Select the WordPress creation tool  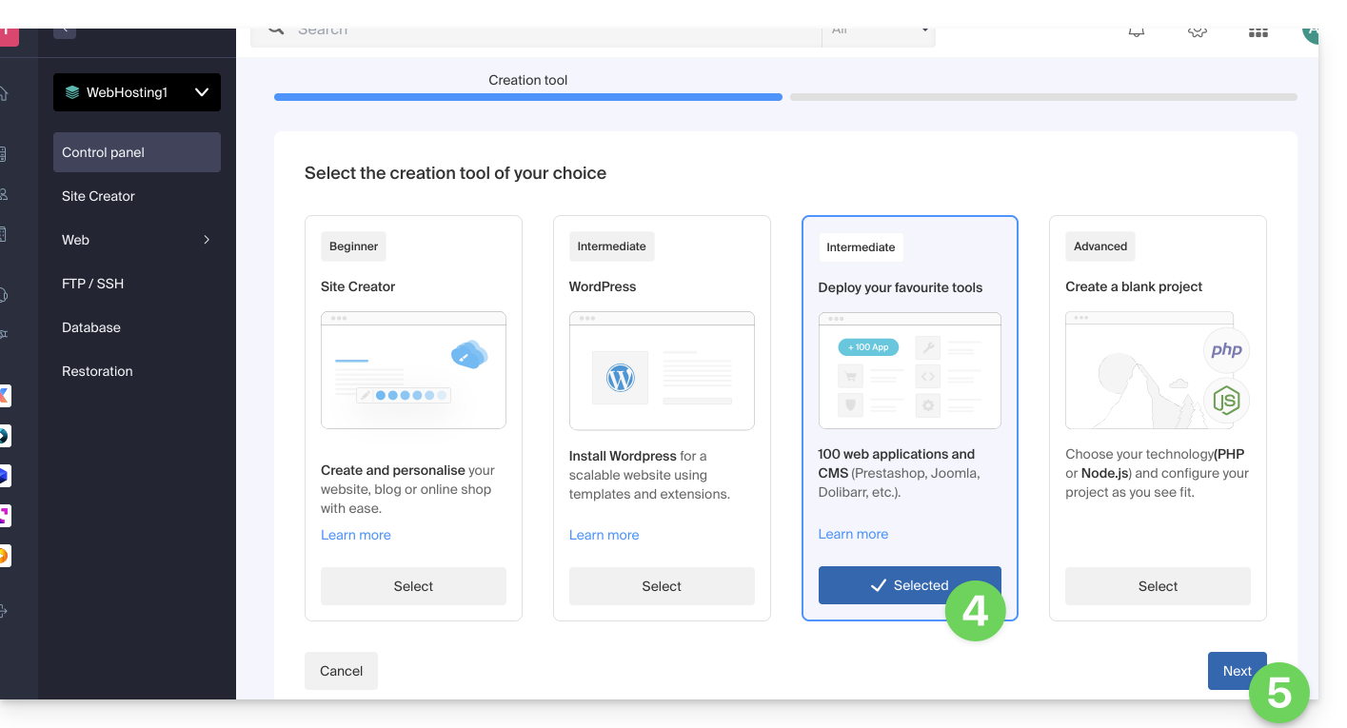pyautogui.click(x=662, y=586)
